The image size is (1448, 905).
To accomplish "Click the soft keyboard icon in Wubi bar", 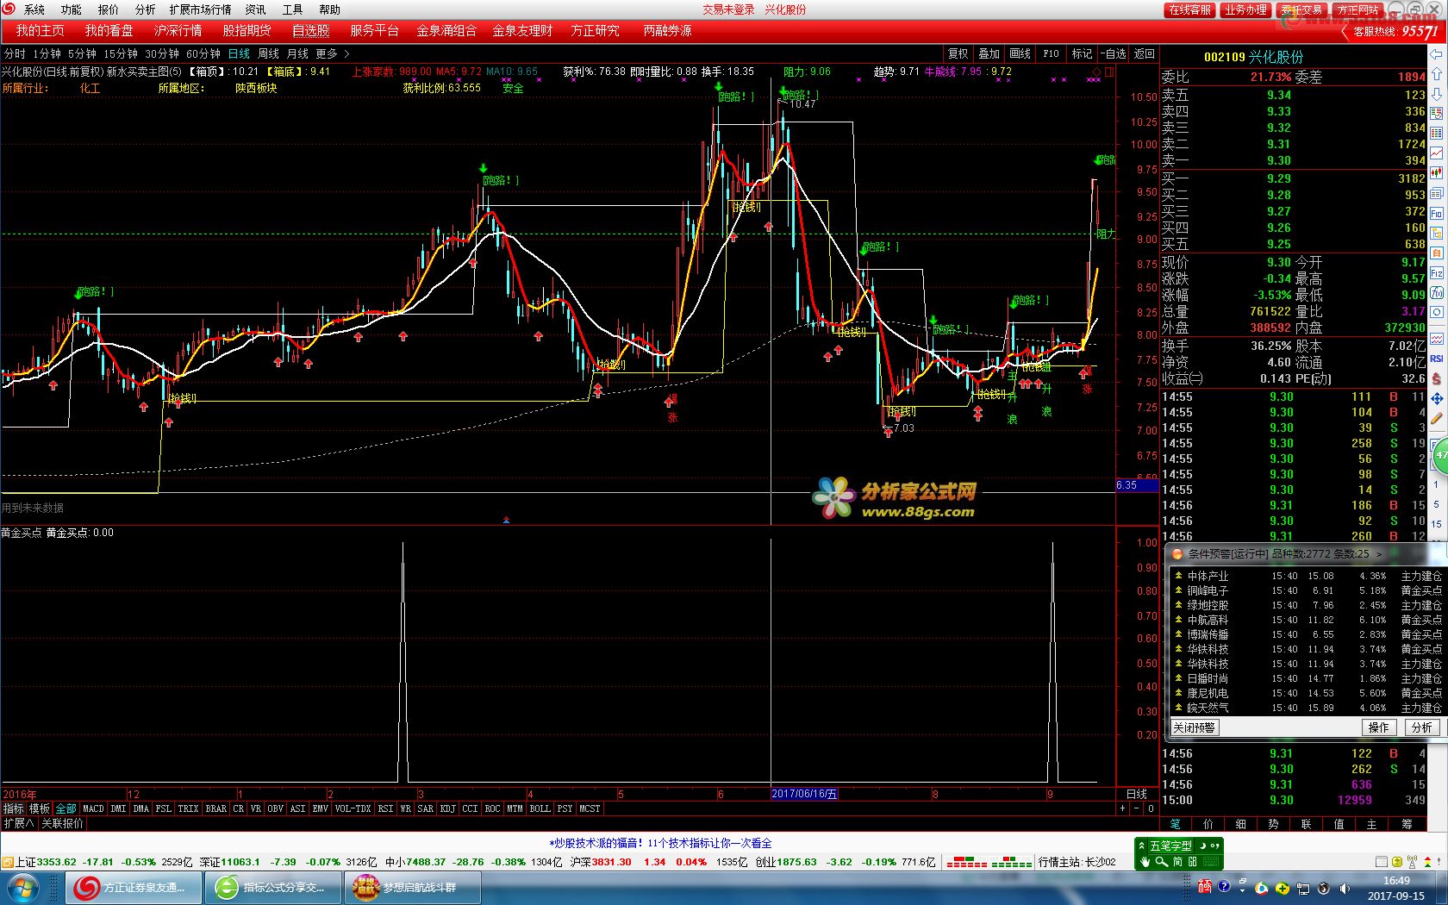I will pos(1211,862).
